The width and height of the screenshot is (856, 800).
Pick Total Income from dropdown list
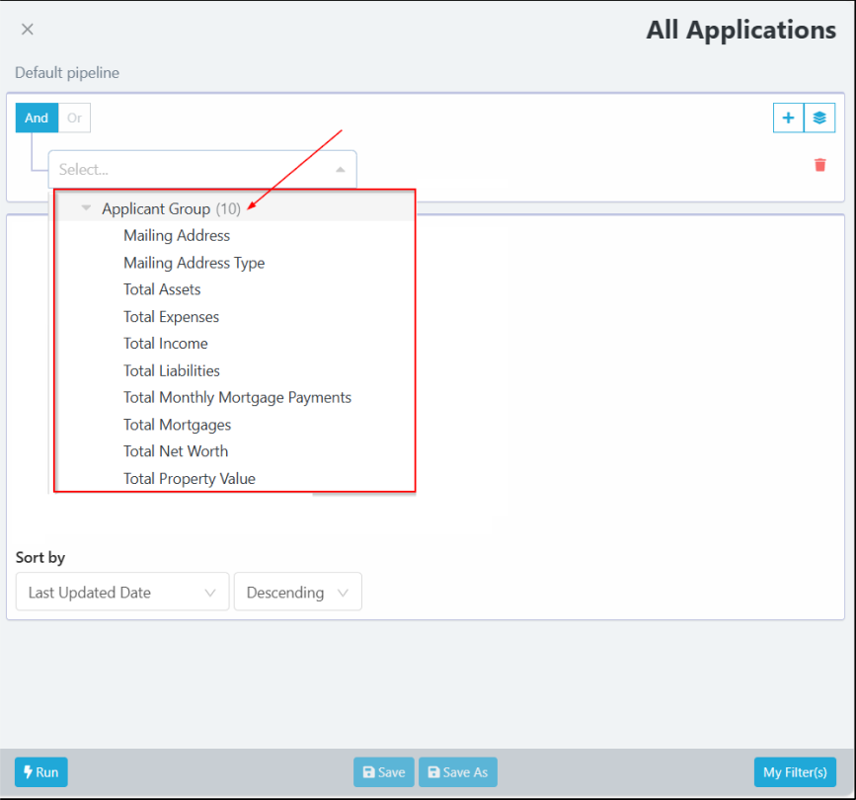(x=165, y=344)
